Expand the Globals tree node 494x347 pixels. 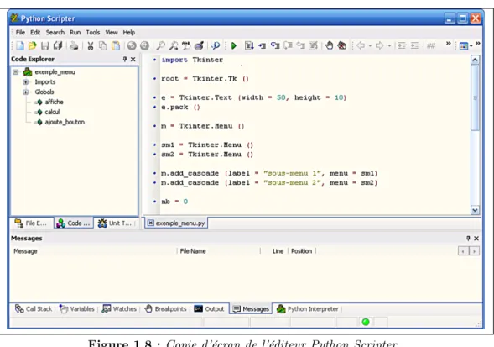coord(26,92)
